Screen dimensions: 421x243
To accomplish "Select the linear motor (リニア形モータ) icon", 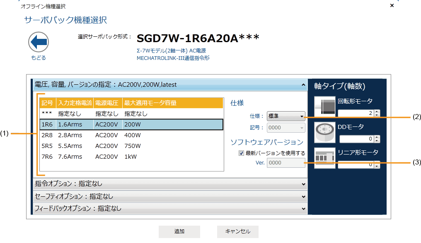I will click(x=324, y=158).
